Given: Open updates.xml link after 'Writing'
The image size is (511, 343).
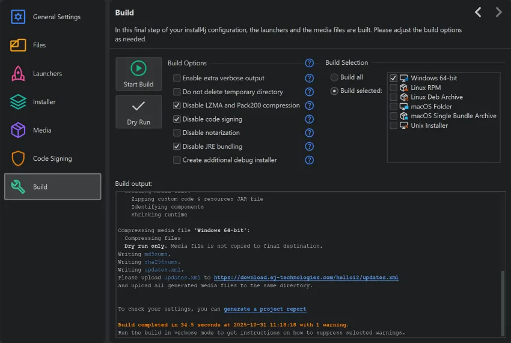Looking at the screenshot, I should (x=162, y=269).
